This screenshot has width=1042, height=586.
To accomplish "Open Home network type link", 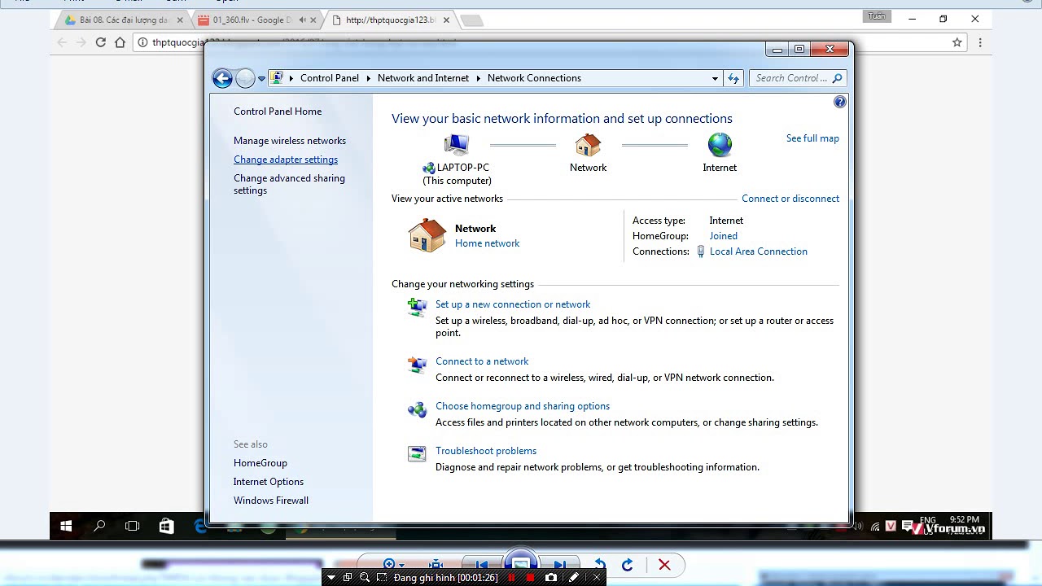I will point(487,243).
